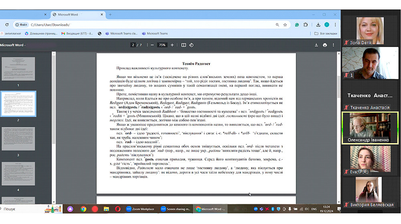Open Chrome three-dot menu
401x224 pixels.
335,25
